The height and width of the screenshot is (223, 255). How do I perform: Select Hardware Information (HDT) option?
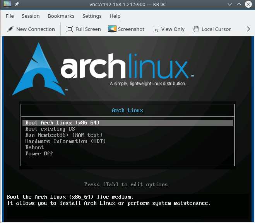click(x=65, y=141)
